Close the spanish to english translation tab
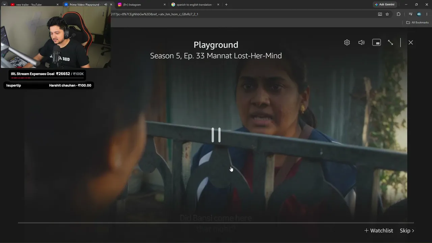Screen dimensions: 432x243 (x=218, y=5)
